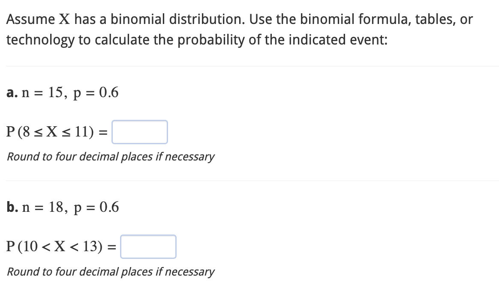
Task: Click the rounding hint under part b
Action: [111, 272]
